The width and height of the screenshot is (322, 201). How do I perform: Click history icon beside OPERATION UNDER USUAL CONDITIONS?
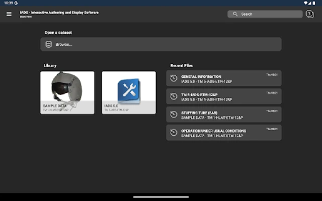coord(174,133)
